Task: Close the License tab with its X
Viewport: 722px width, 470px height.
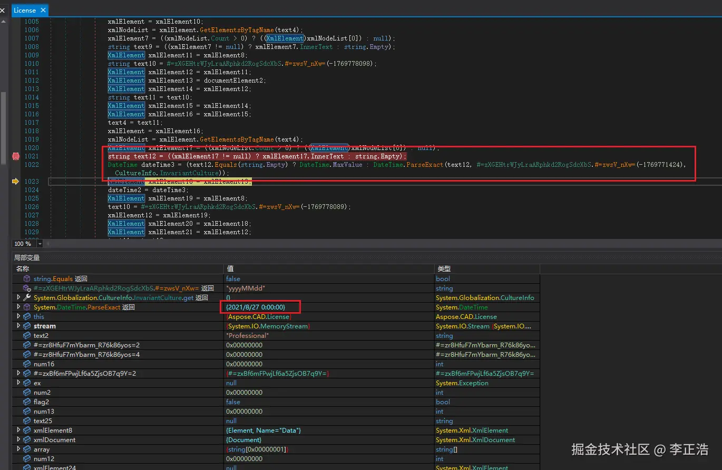Action: coord(43,10)
